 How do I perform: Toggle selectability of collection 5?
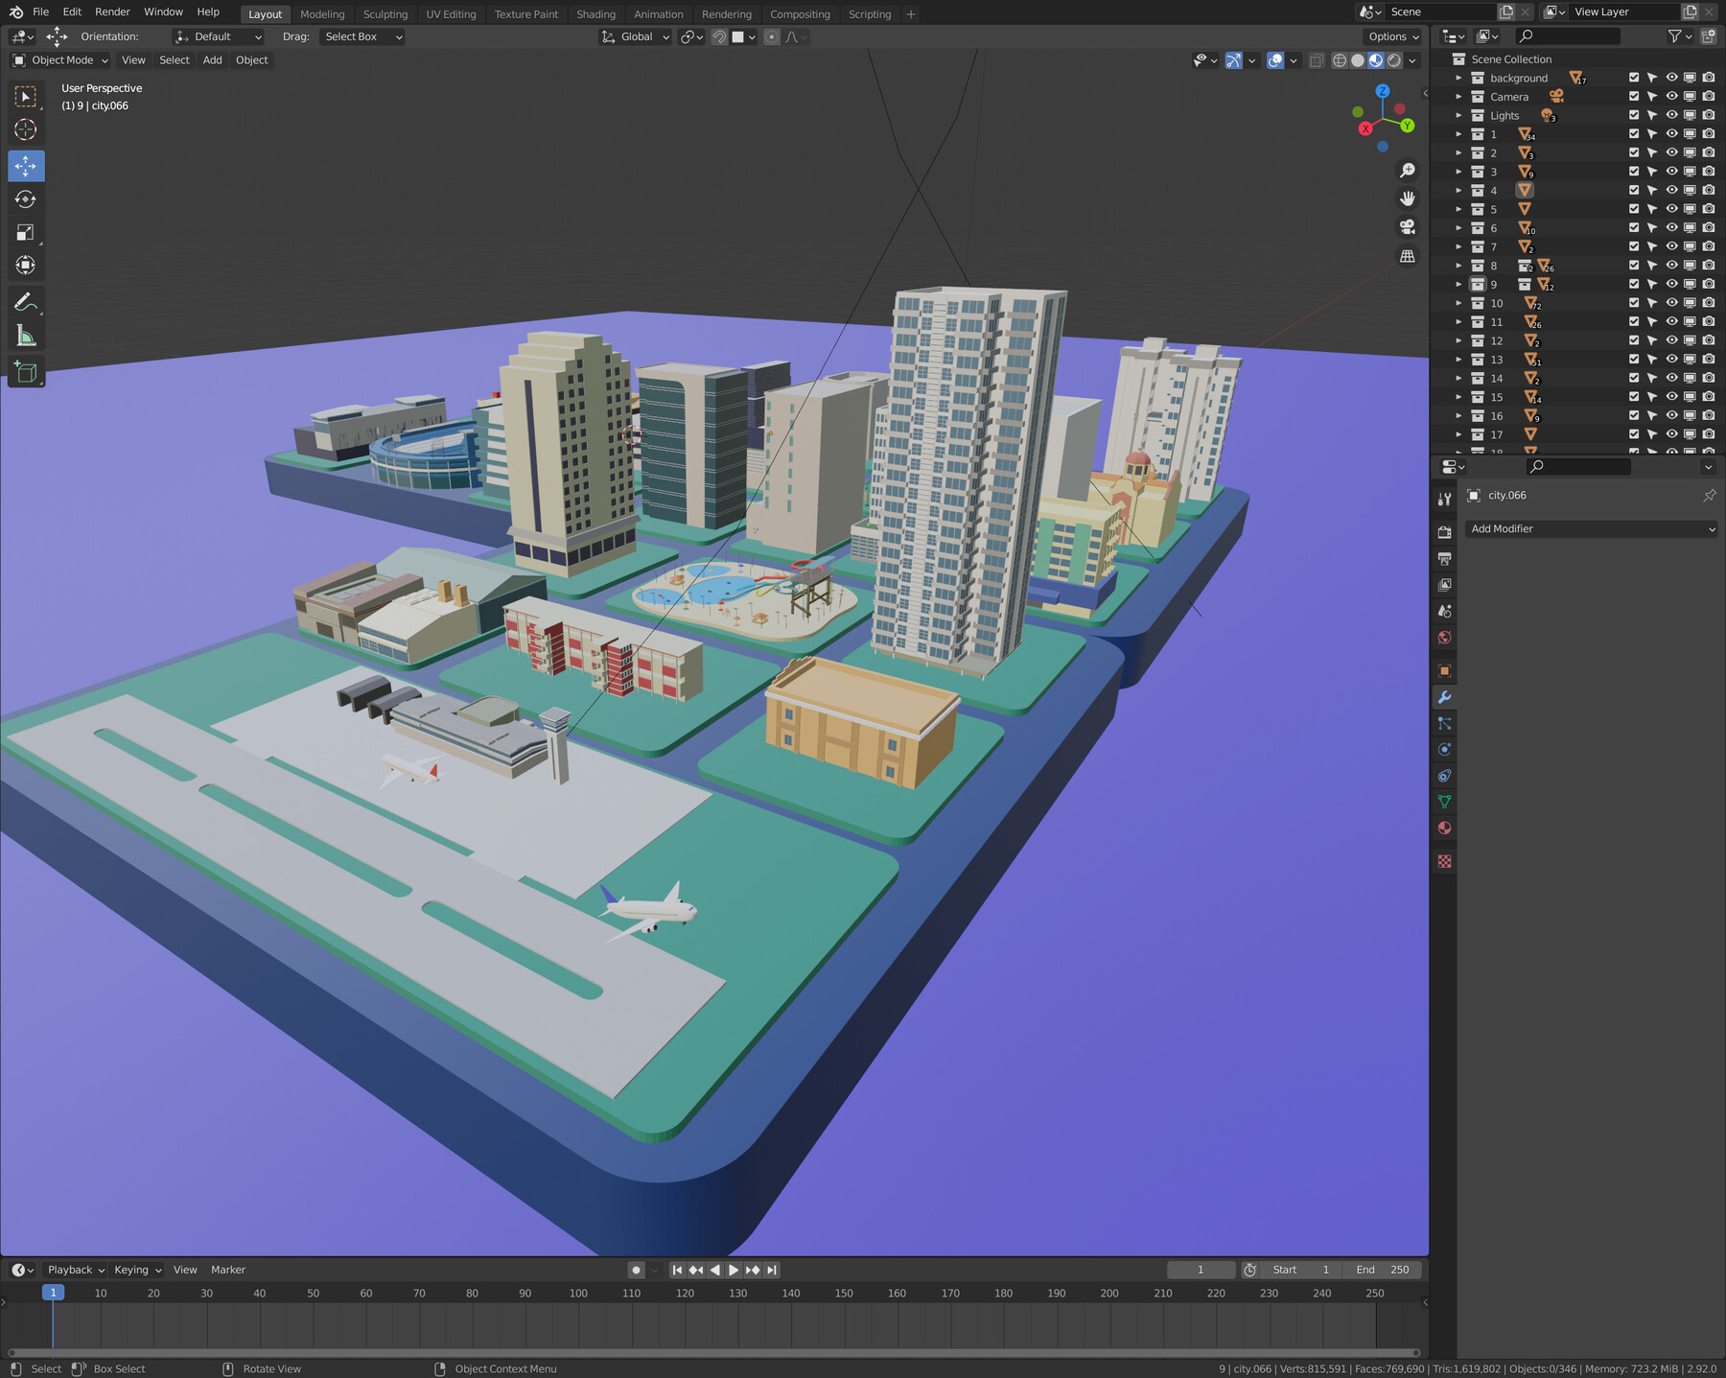[1651, 208]
